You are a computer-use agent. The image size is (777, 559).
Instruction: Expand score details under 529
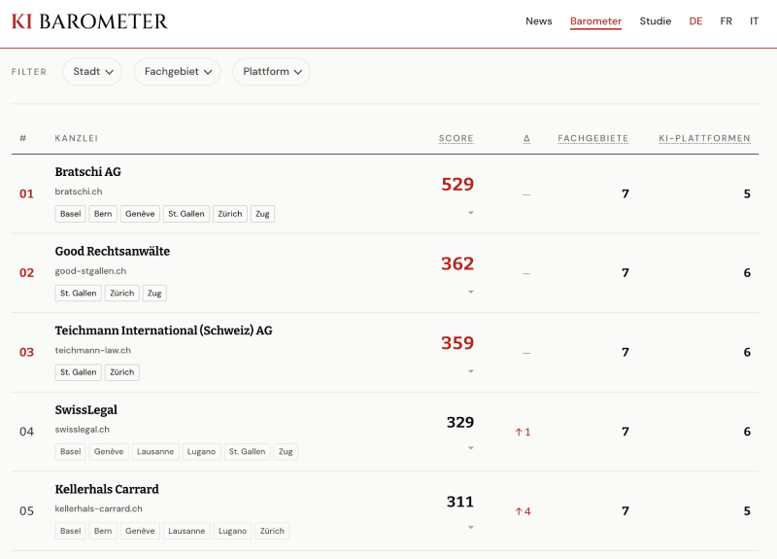pyautogui.click(x=471, y=213)
